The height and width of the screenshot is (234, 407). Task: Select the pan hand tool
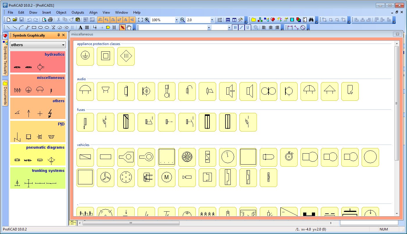click(x=129, y=28)
